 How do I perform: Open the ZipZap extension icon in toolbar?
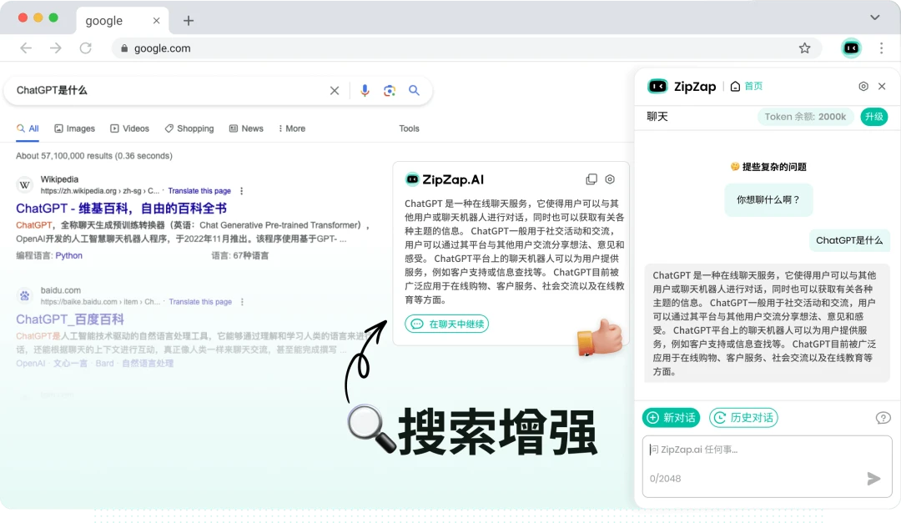click(851, 48)
